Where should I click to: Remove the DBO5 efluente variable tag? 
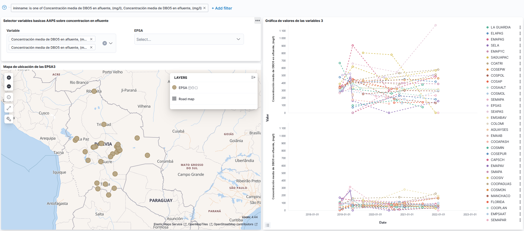coord(91,47)
